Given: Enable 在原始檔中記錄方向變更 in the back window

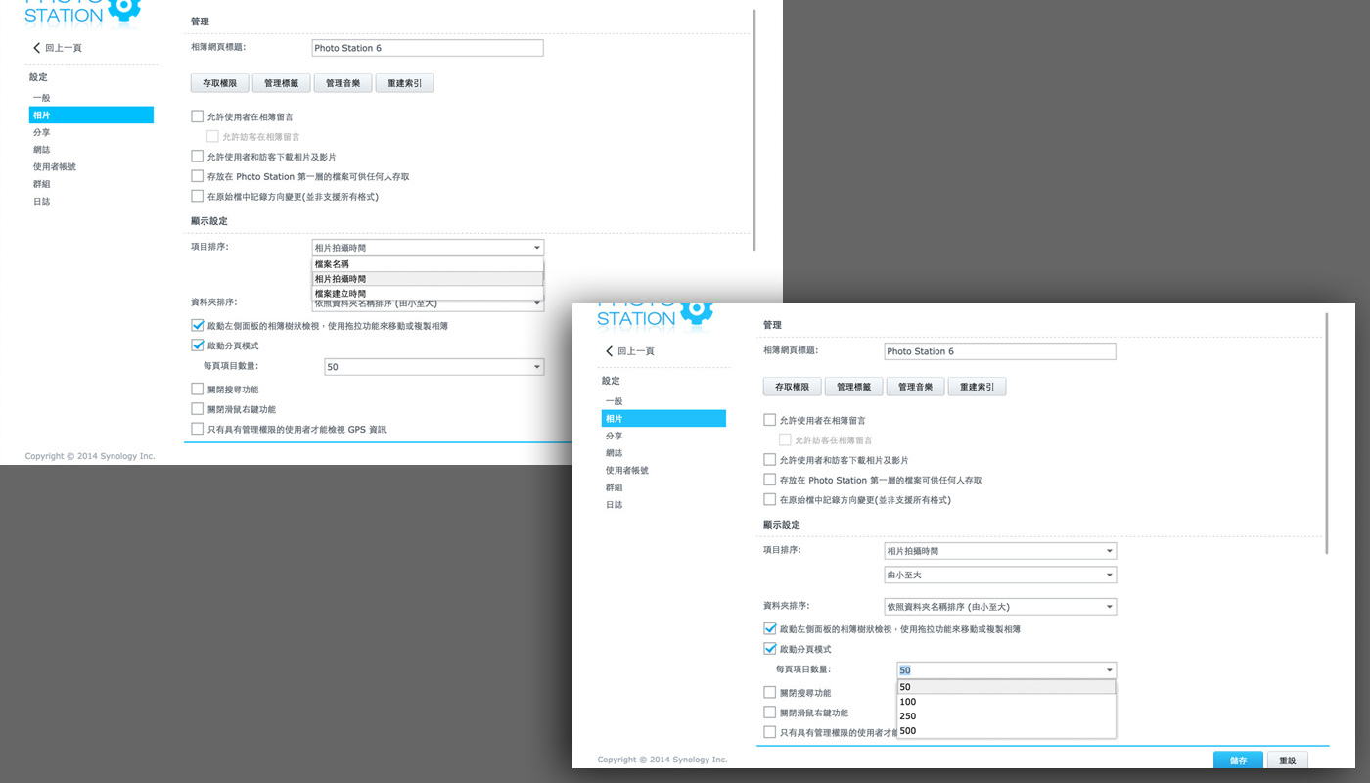Looking at the screenshot, I should [x=198, y=196].
